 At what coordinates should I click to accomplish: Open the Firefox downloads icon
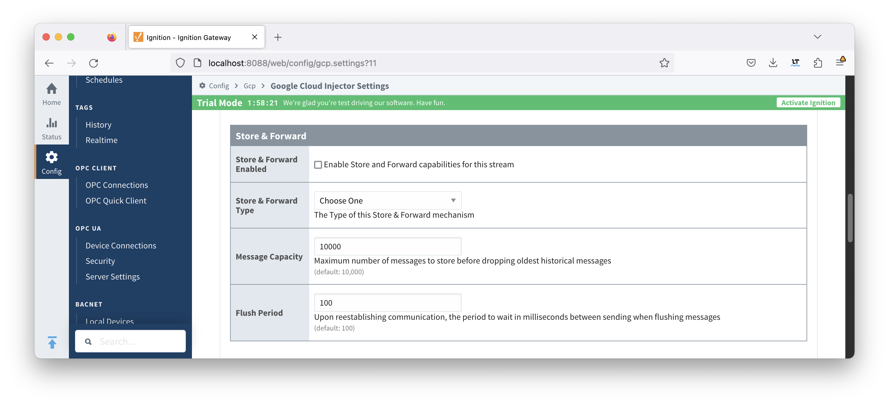point(773,63)
